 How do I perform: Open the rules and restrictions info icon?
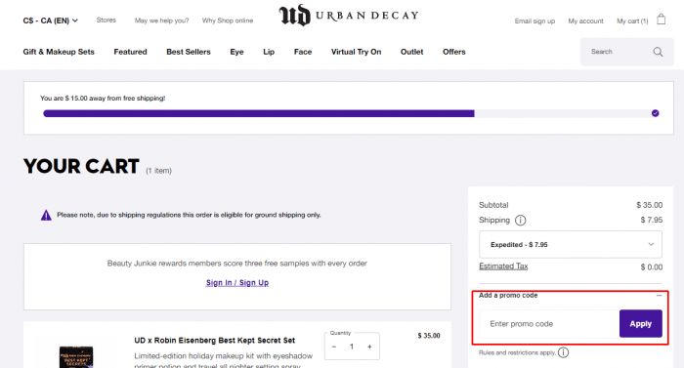(x=563, y=352)
